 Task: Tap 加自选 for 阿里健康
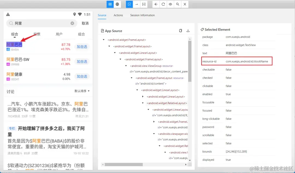pyautogui.click(x=82, y=76)
